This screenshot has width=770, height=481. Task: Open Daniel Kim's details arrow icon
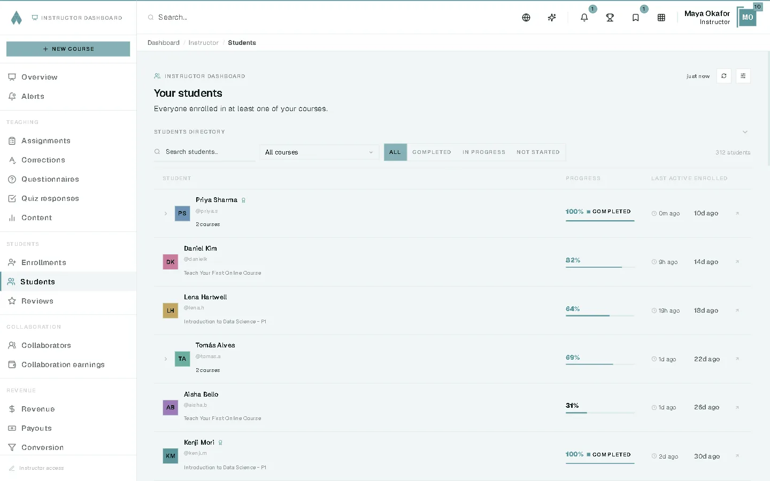[737, 262]
